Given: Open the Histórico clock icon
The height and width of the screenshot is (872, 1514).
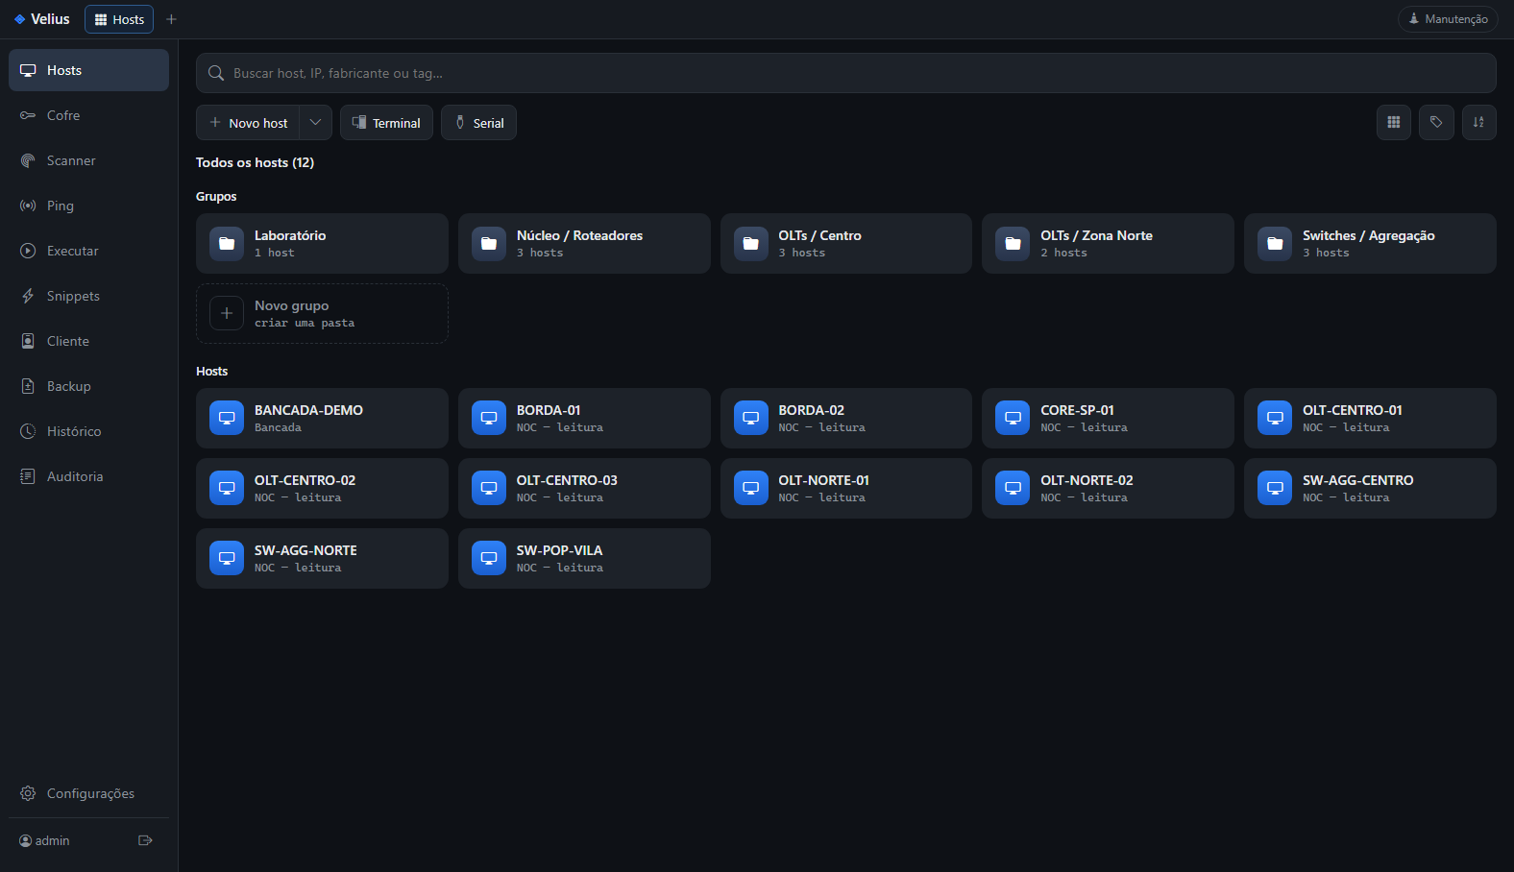Looking at the screenshot, I should (28, 431).
